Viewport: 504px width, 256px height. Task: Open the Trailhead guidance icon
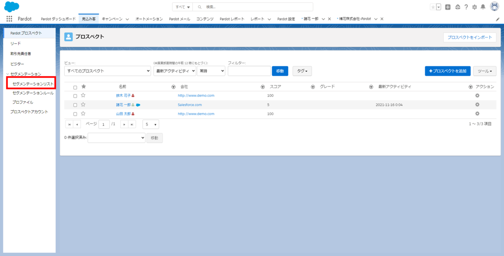[x=457, y=7]
